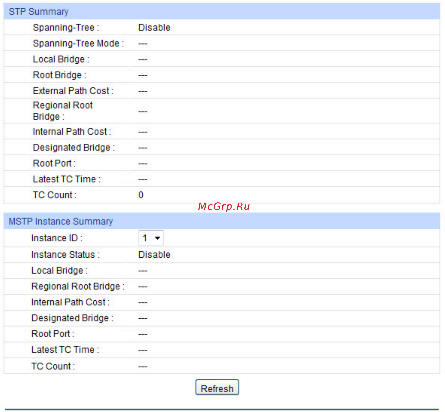The image size is (445, 412).
Task: Click Internal Path Cost label in STP Summary
Action: coord(72,132)
